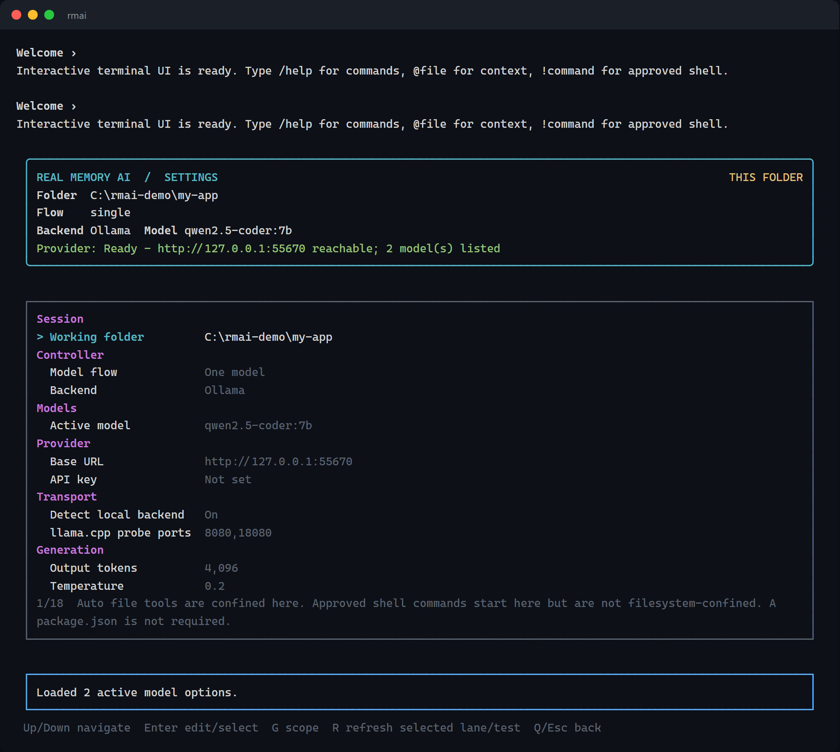Click the second Welcome prompt chevron
The image size is (840, 752).
tap(74, 106)
